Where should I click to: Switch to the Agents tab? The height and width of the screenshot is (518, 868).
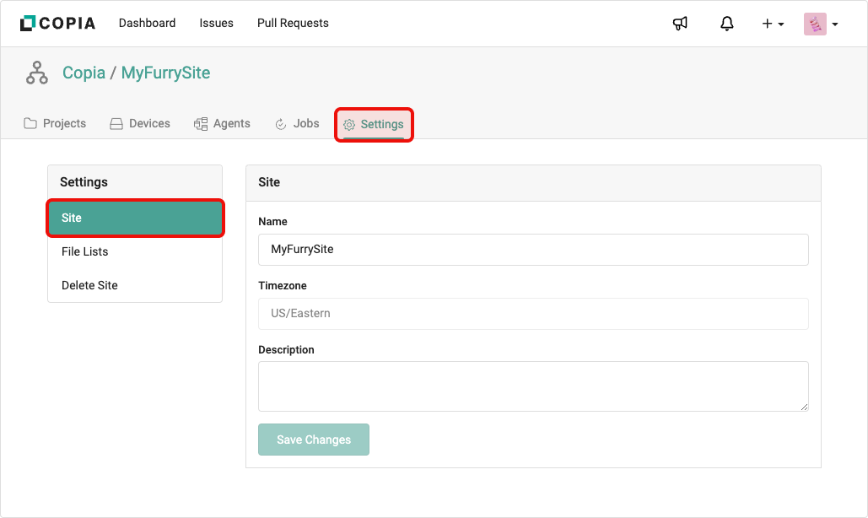(222, 123)
